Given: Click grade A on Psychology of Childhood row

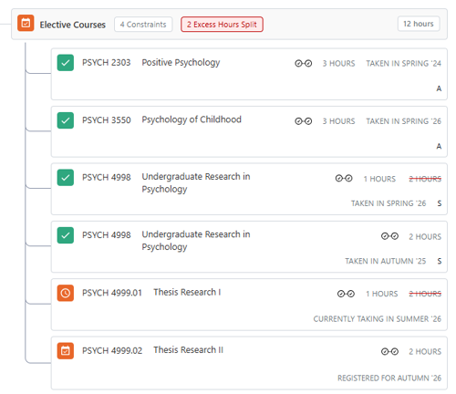Looking at the screenshot, I should click(x=439, y=147).
